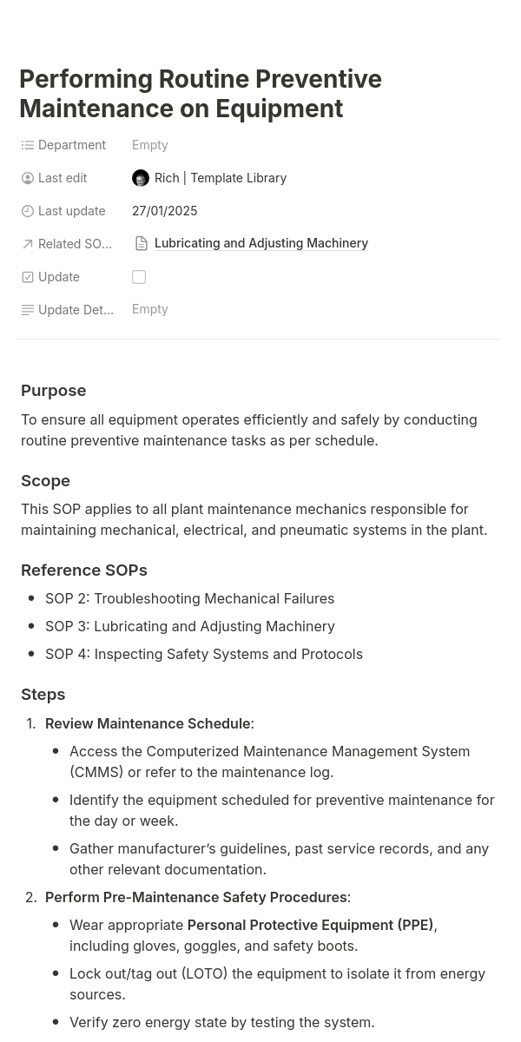Viewport: 521px width, 1042px height.
Task: Click the page icon beside Lubricating link
Action: point(142,244)
